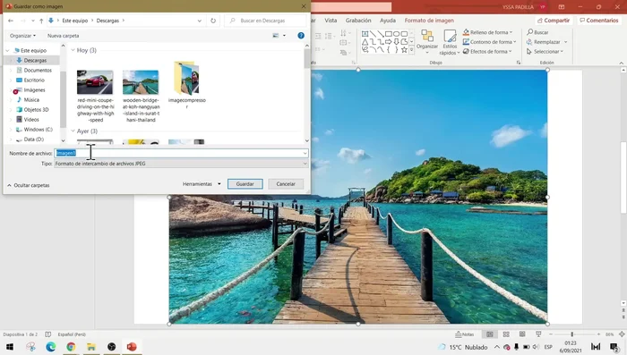Viewport: 627px width, 355px height.
Task: Click the change view icon in the dialog
Action: (x=276, y=36)
